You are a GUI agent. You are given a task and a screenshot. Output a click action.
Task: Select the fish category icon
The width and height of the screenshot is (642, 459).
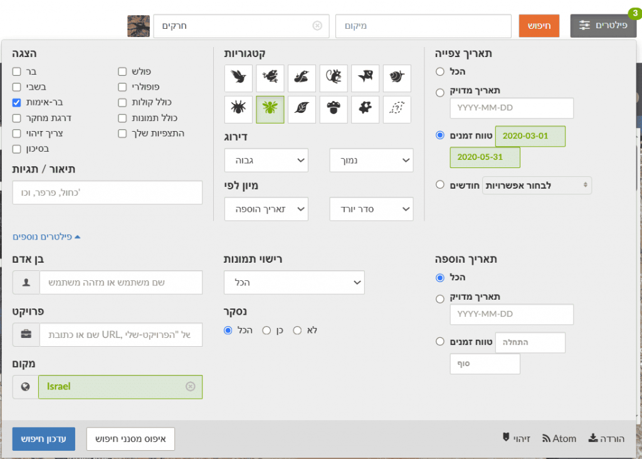366,78
